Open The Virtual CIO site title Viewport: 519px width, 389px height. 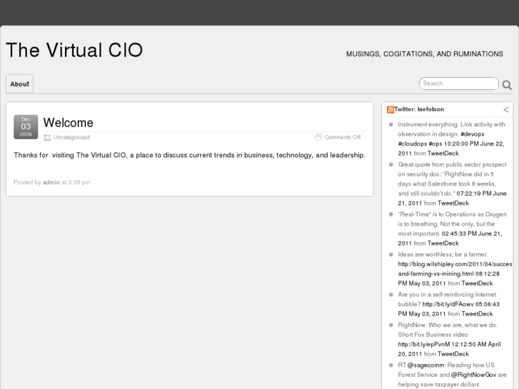click(x=74, y=50)
